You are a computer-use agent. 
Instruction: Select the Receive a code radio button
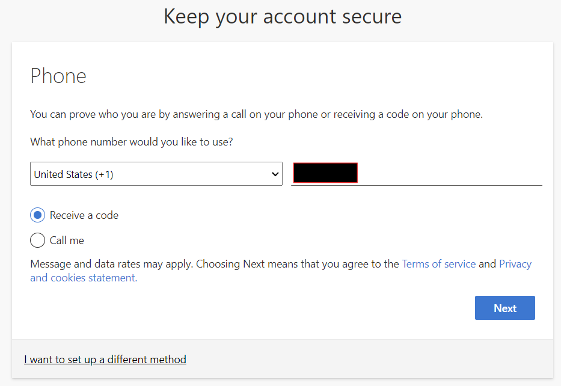37,215
